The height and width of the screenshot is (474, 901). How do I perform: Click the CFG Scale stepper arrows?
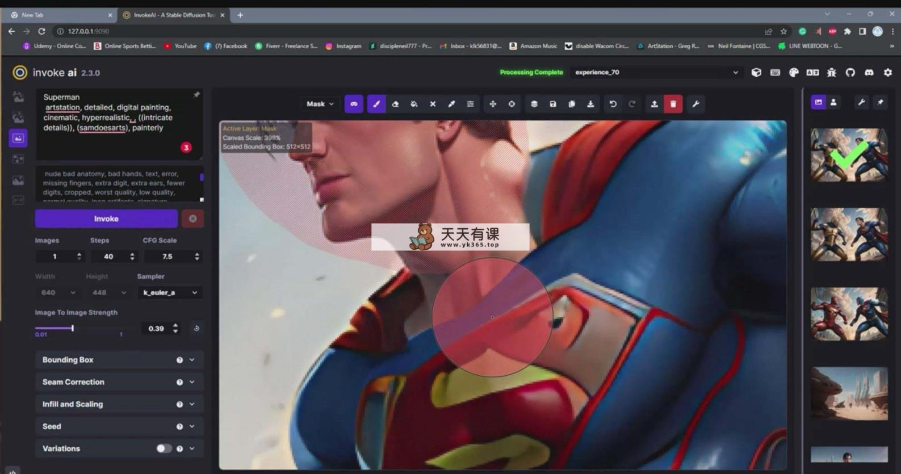[x=197, y=257]
